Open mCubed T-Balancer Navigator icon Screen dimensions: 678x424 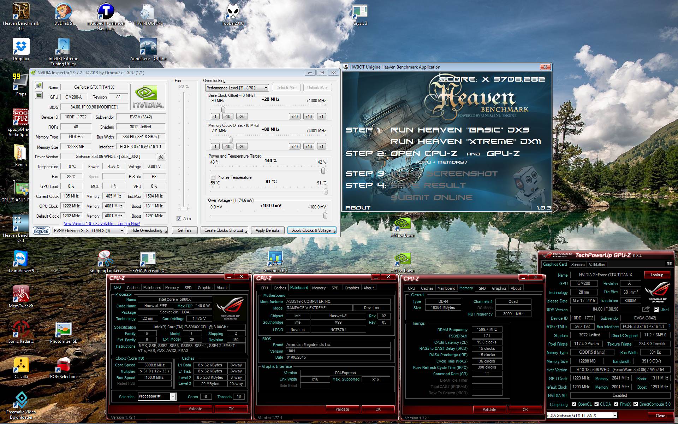coord(106,16)
